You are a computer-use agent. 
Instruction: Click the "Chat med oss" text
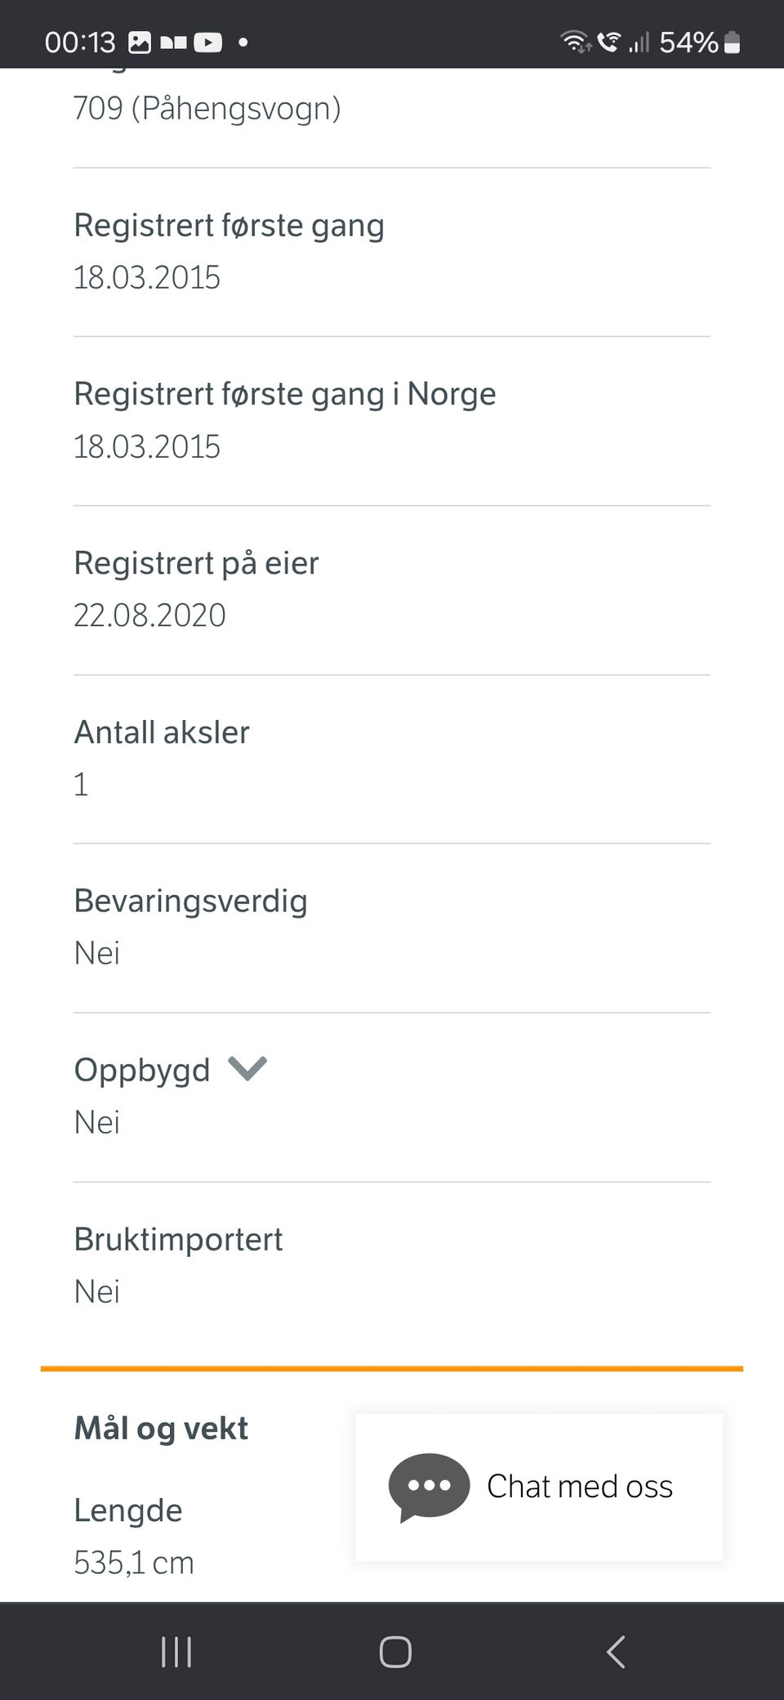tap(580, 1487)
